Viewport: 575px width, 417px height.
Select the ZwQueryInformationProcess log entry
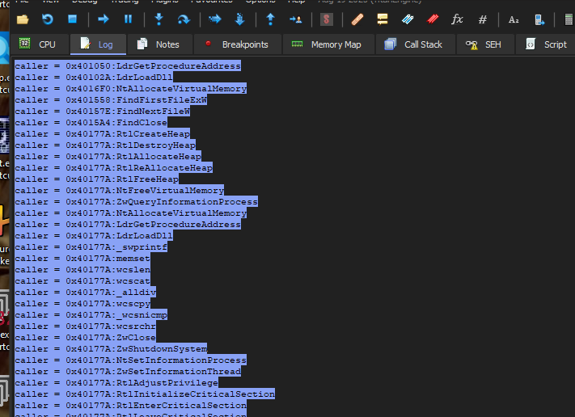(137, 202)
